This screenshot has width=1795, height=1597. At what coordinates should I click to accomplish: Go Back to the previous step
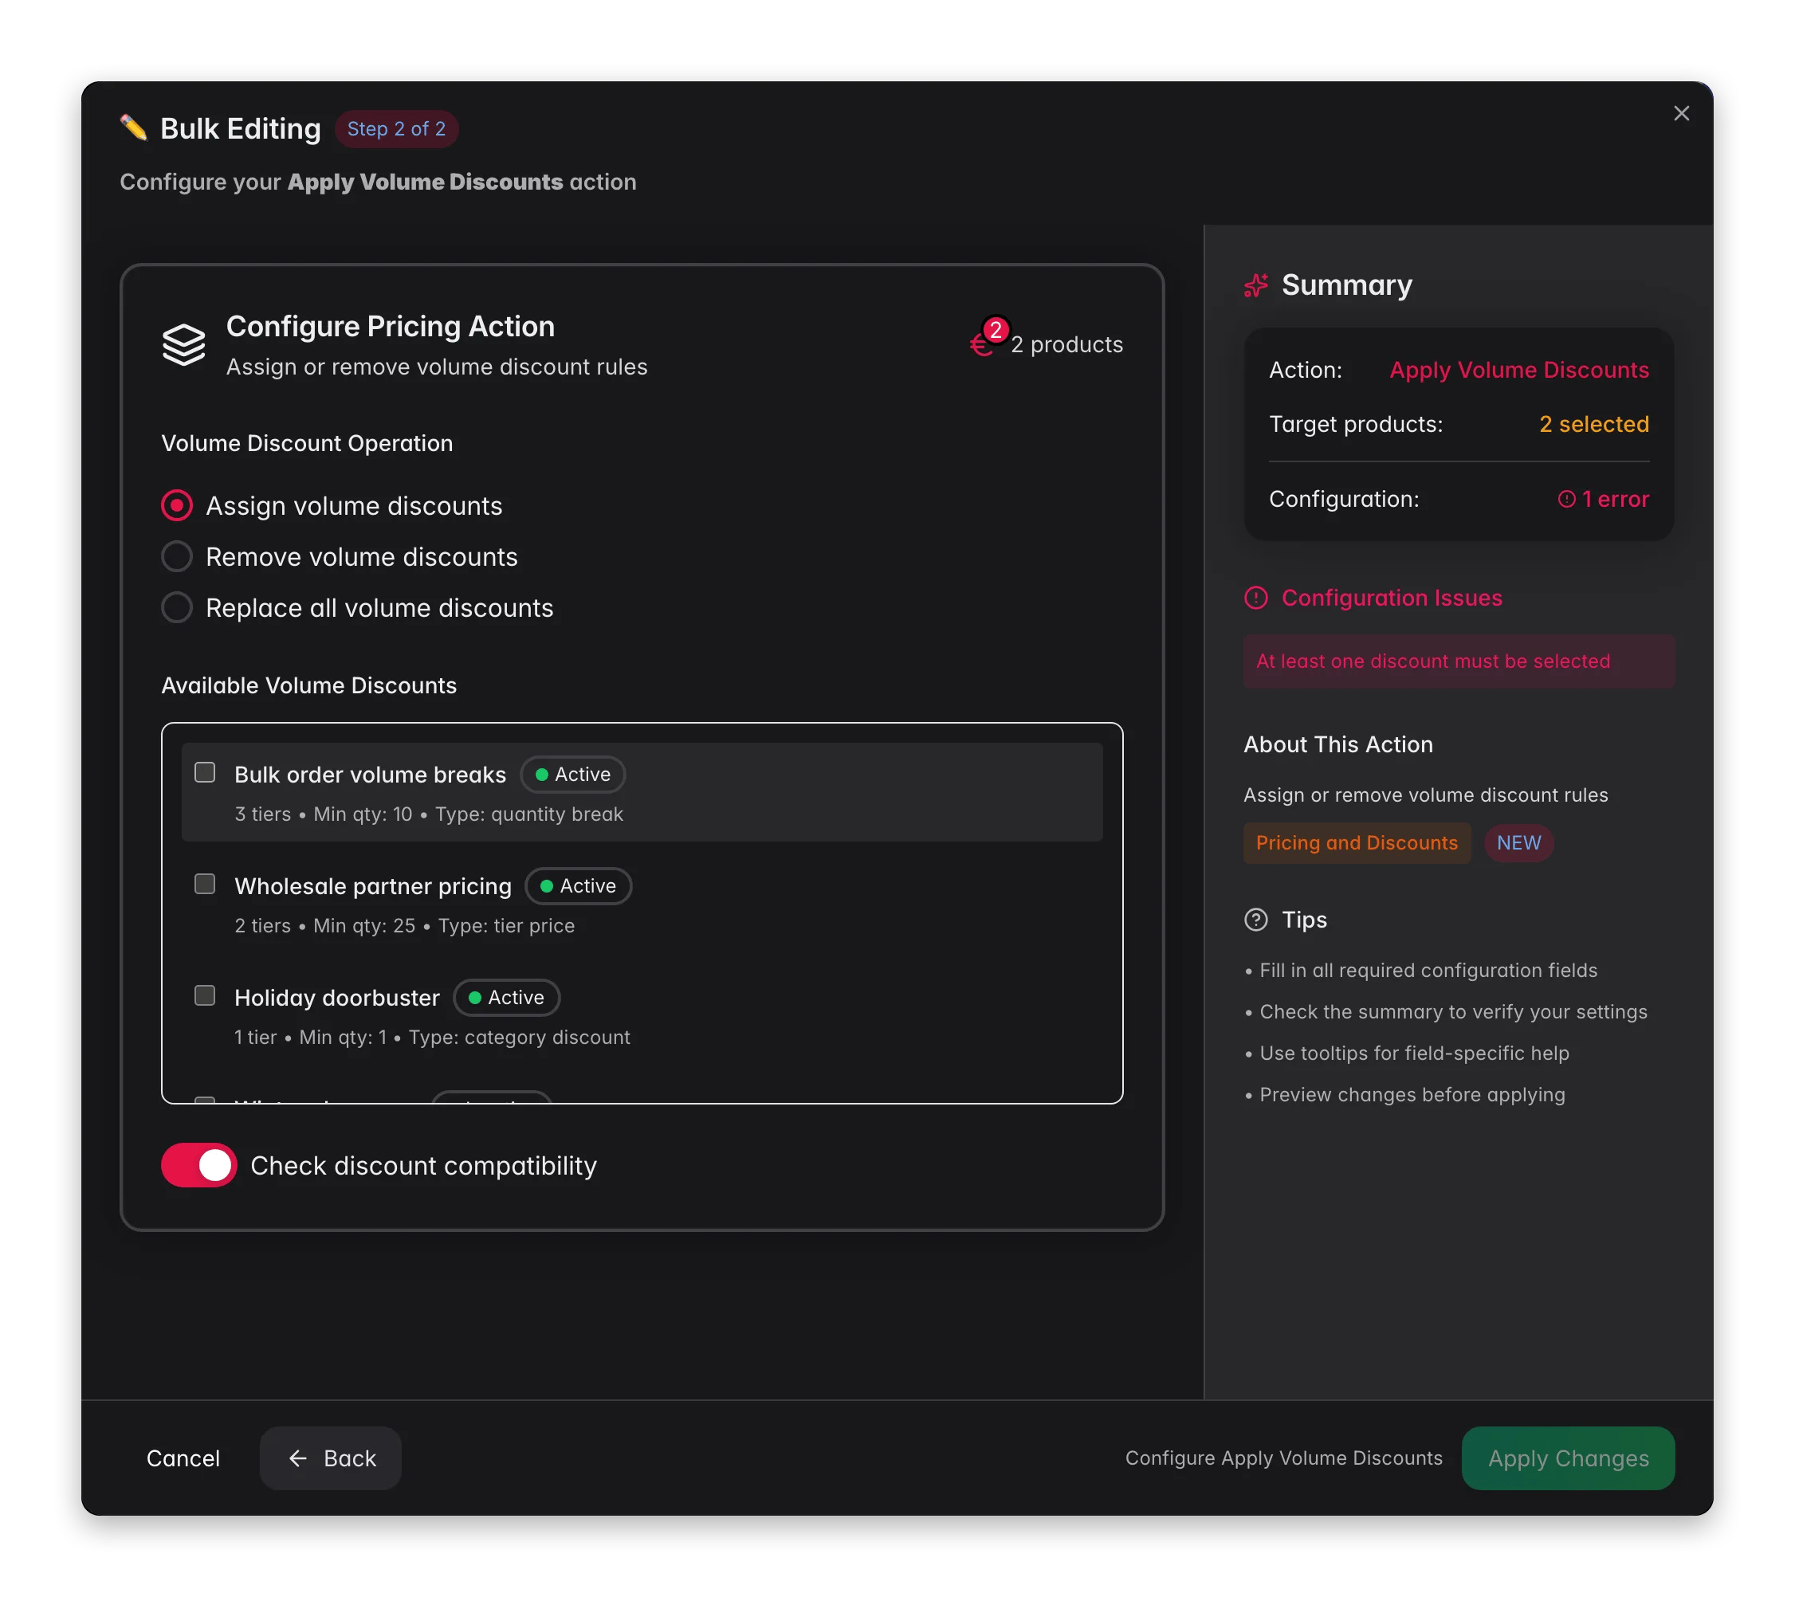pyautogui.click(x=330, y=1458)
